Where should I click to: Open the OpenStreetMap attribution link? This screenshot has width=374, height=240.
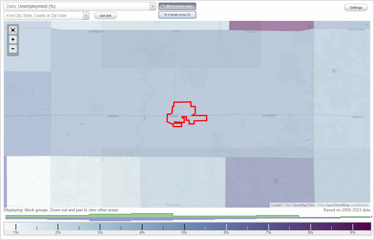[x=338, y=205]
